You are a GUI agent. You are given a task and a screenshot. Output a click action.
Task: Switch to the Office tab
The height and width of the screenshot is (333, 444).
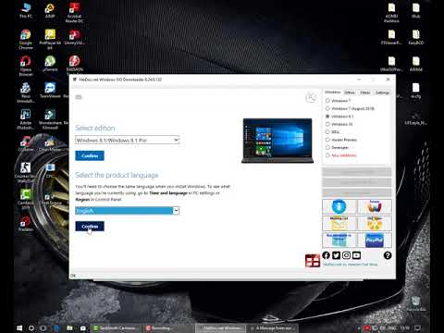click(x=350, y=92)
